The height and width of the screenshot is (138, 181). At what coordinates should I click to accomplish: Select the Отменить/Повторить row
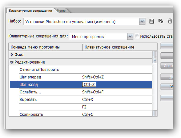click(86, 70)
